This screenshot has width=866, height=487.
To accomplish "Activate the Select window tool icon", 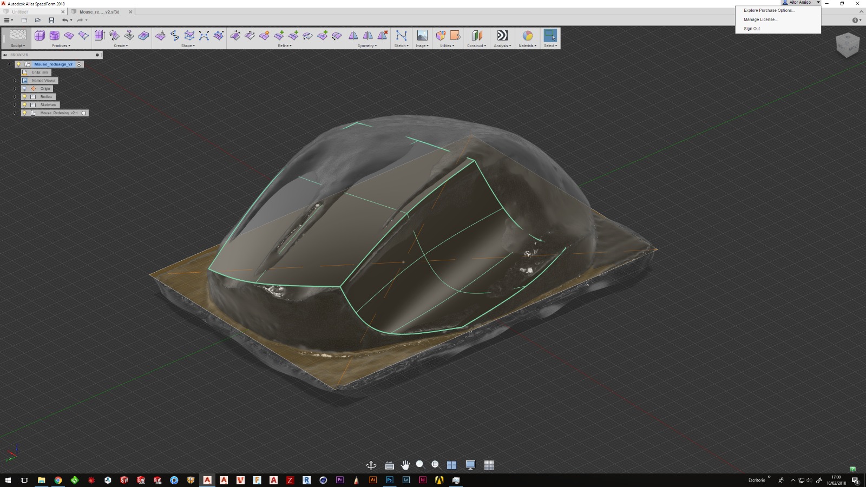I will [550, 36].
